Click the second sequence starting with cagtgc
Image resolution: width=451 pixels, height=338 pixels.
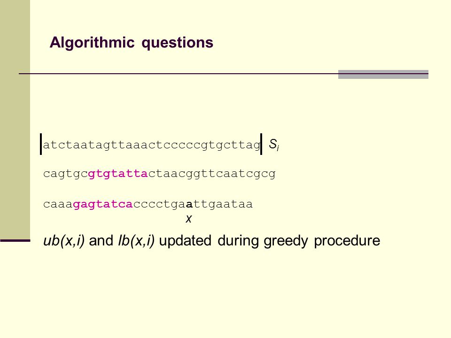pyautogui.click(x=159, y=174)
